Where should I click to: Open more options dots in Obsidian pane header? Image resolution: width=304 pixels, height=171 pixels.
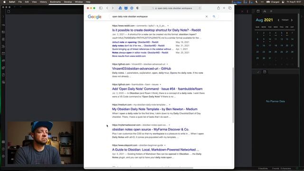coord(247,11)
